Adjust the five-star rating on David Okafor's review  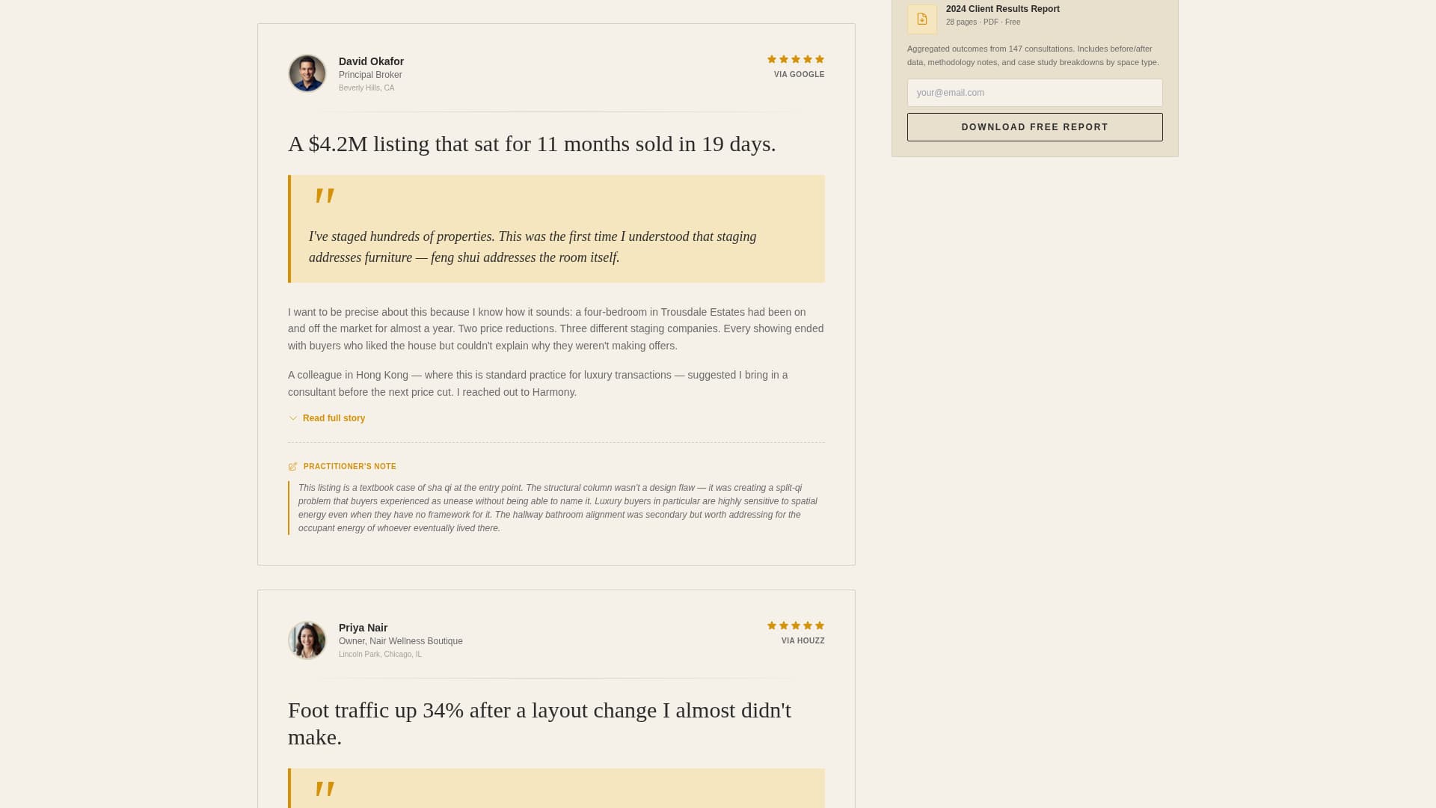click(795, 58)
